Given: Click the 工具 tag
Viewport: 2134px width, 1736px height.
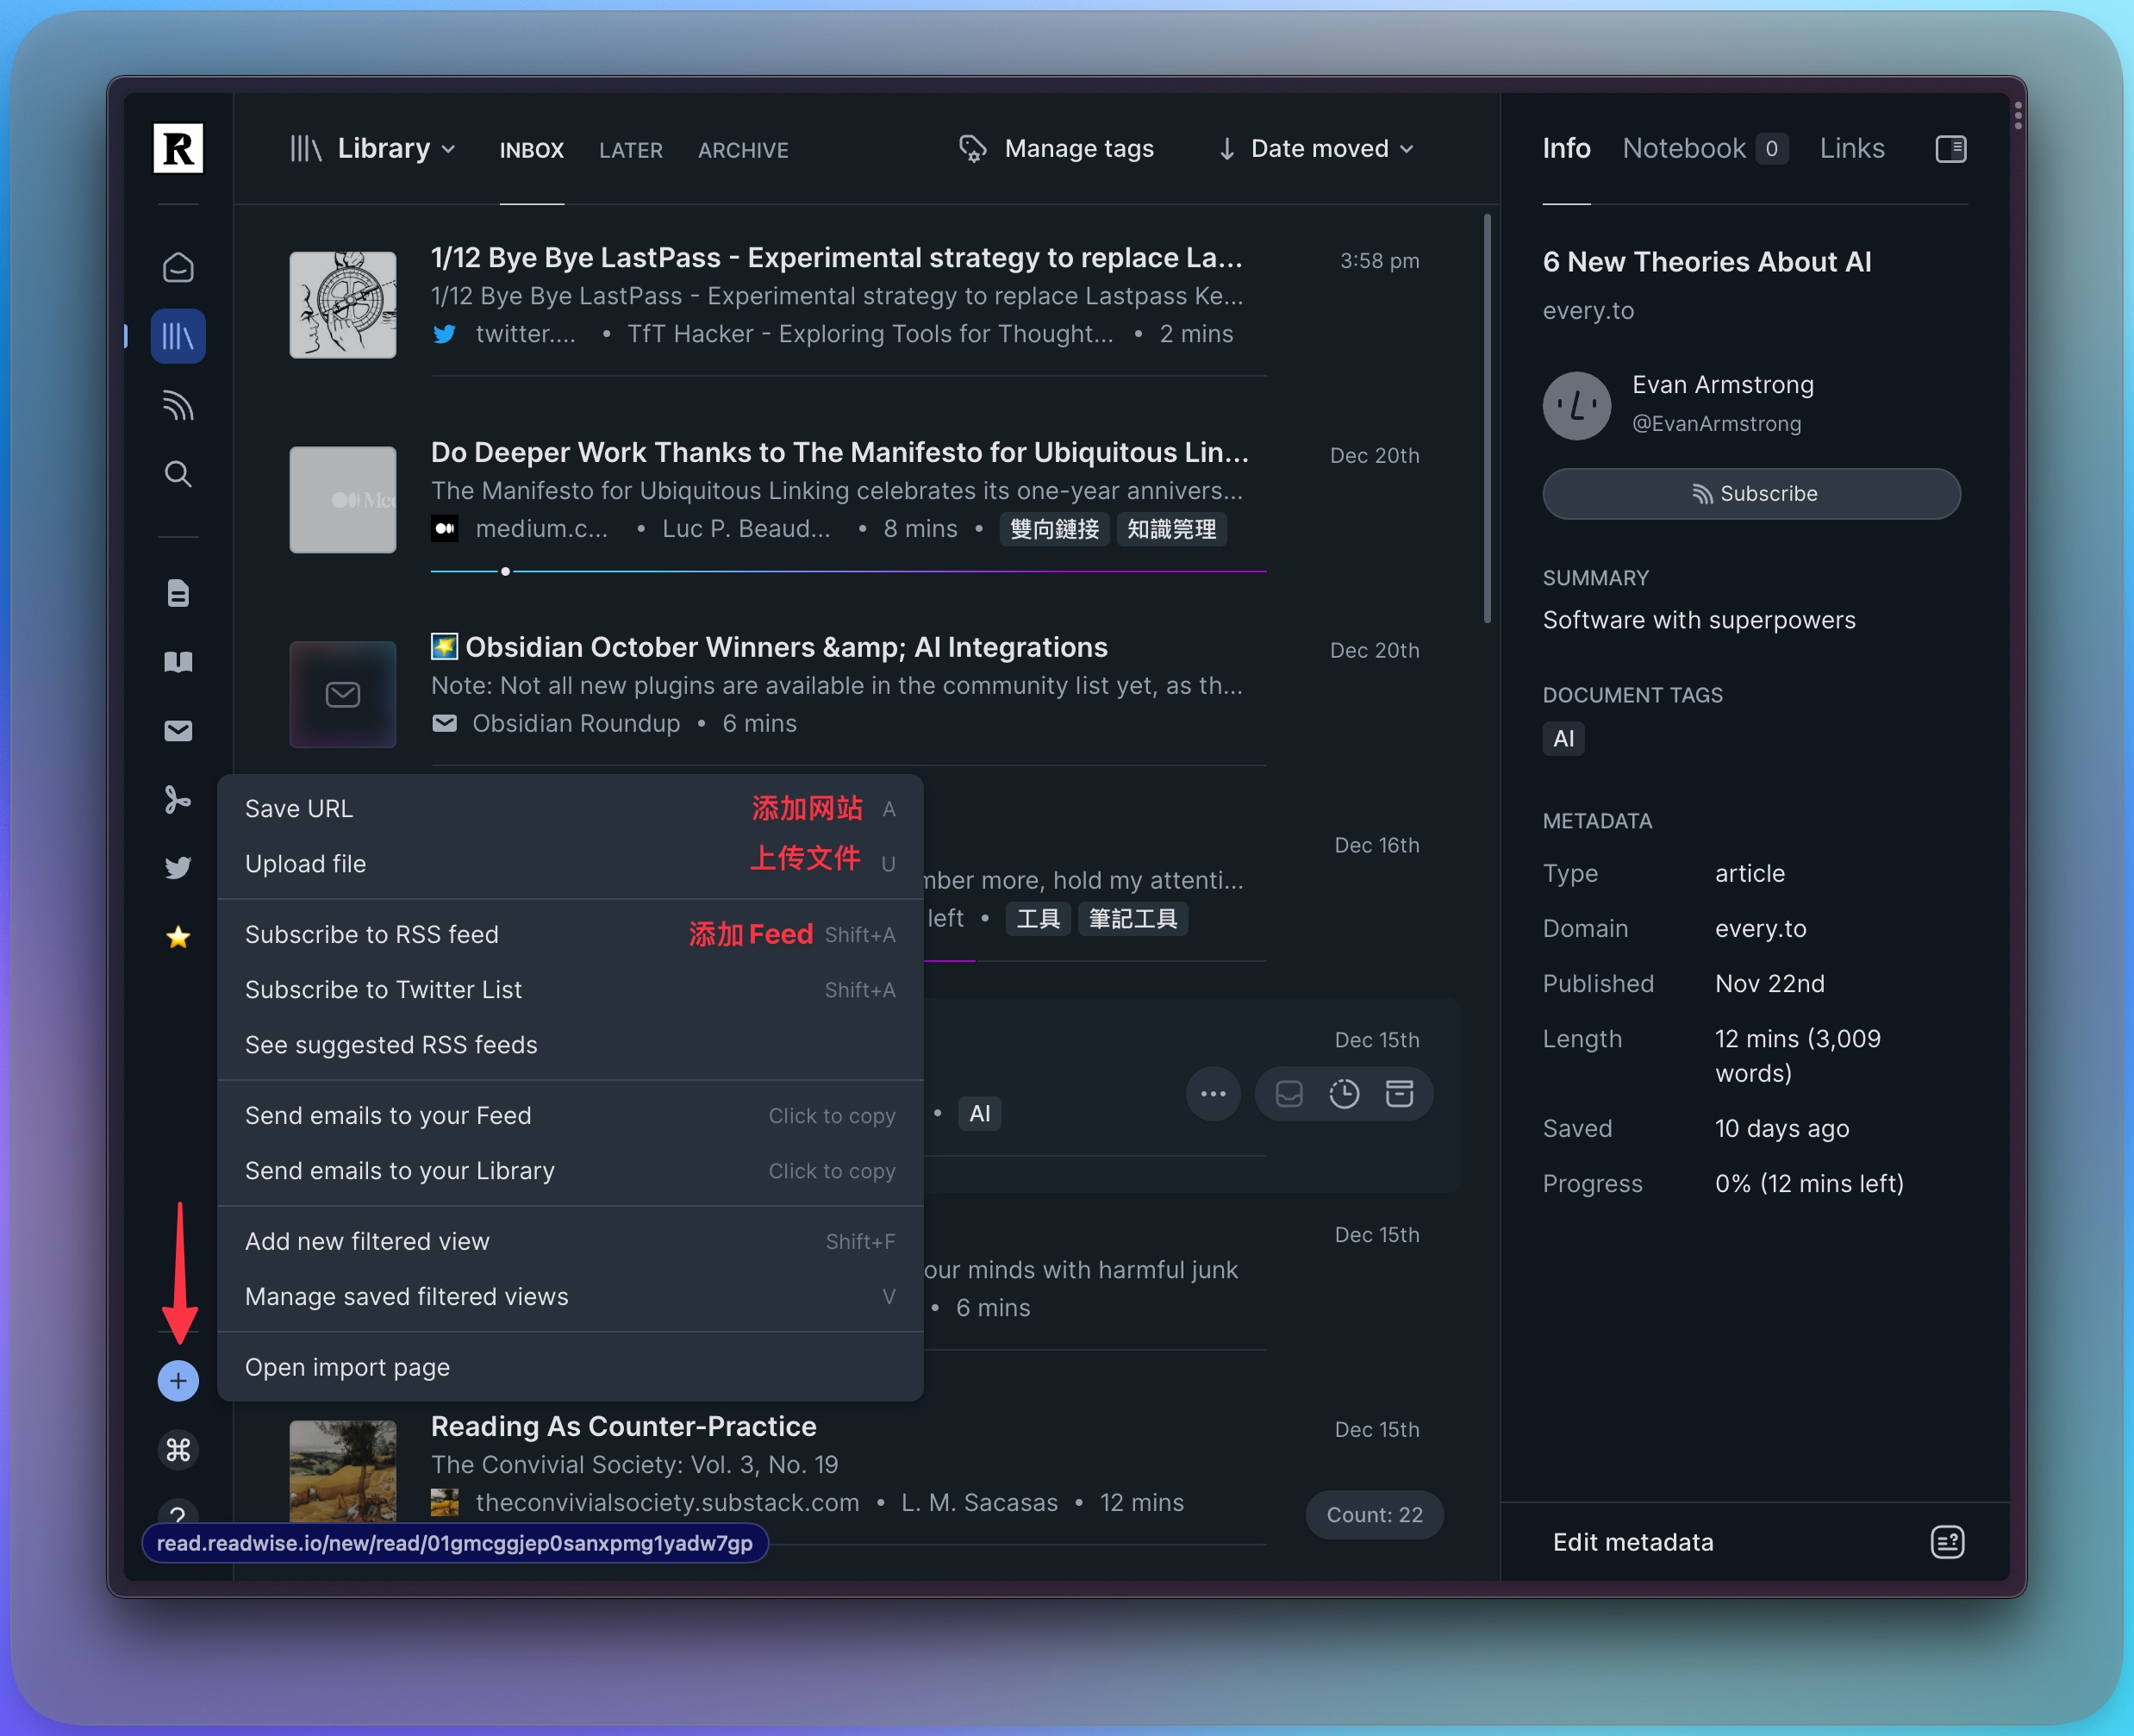Looking at the screenshot, I should pos(1037,918).
